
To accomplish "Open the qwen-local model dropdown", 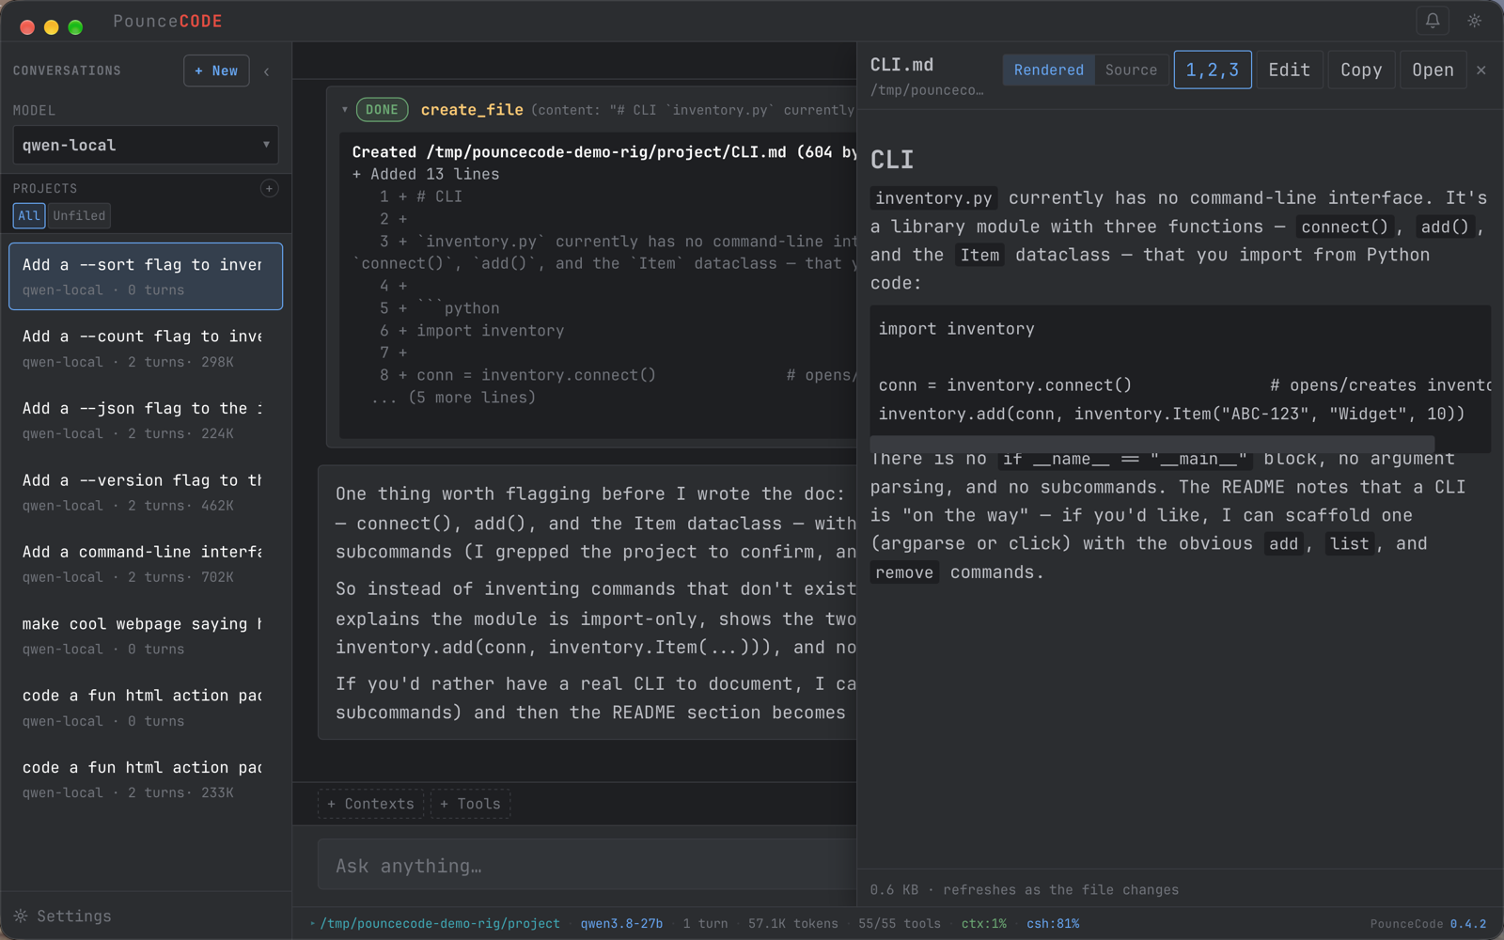I will [x=146, y=146].
